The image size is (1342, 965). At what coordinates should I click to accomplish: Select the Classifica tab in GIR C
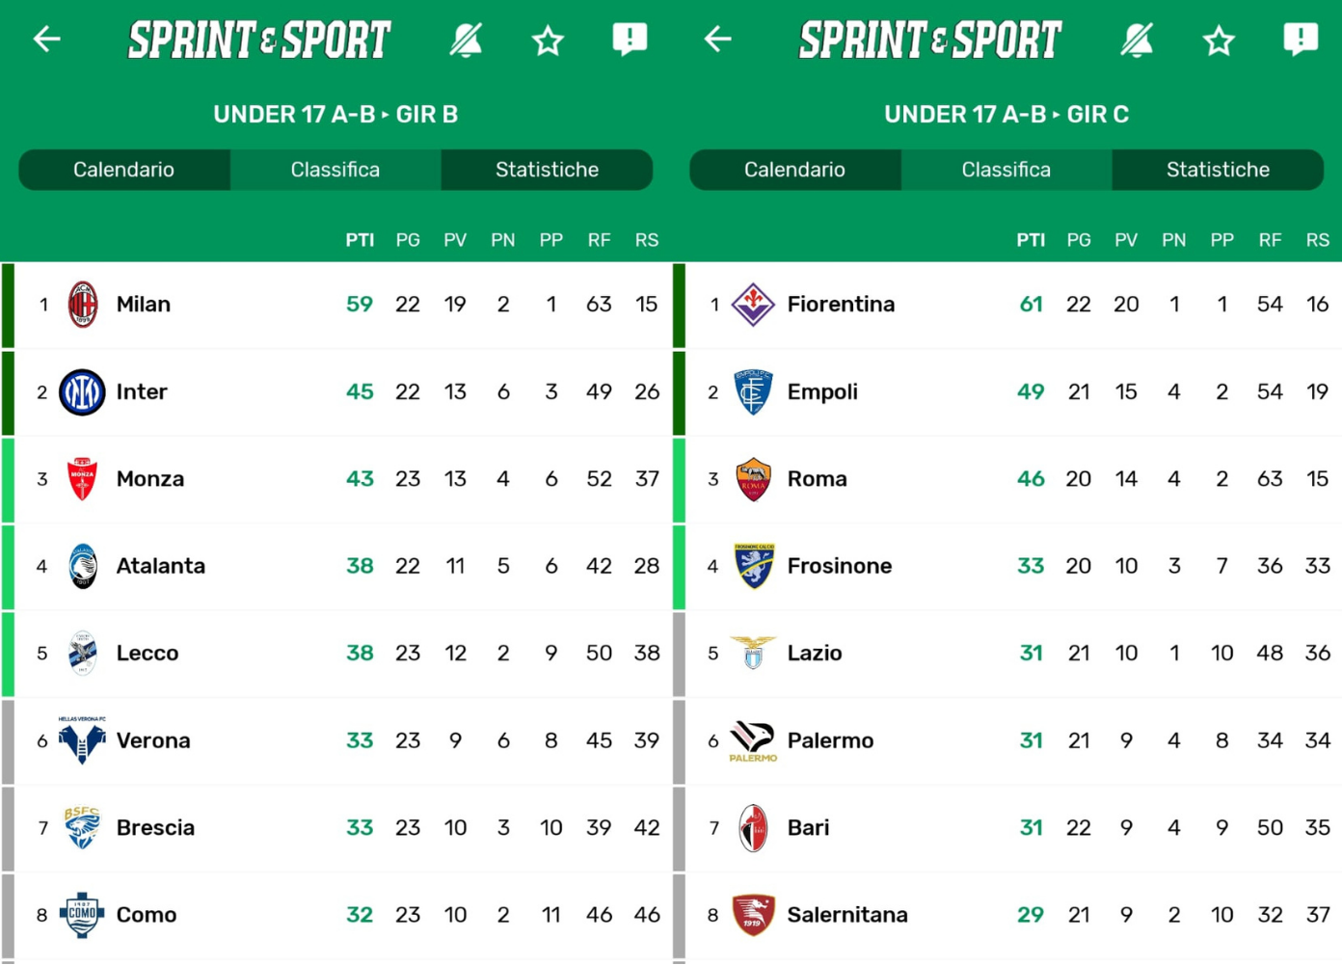[x=1006, y=170]
